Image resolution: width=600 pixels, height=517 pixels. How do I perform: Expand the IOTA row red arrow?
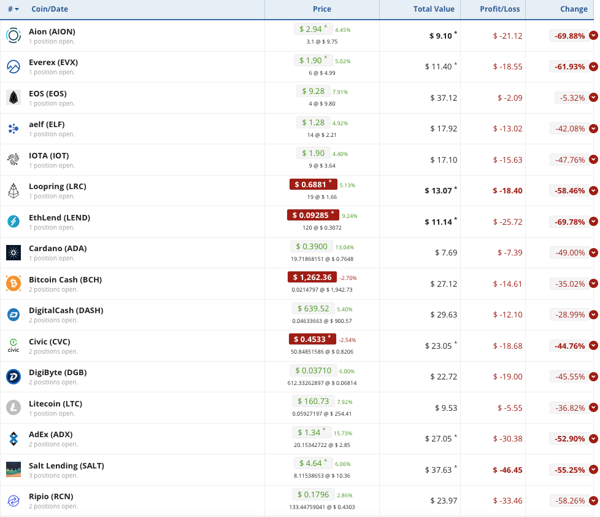pyautogui.click(x=593, y=159)
